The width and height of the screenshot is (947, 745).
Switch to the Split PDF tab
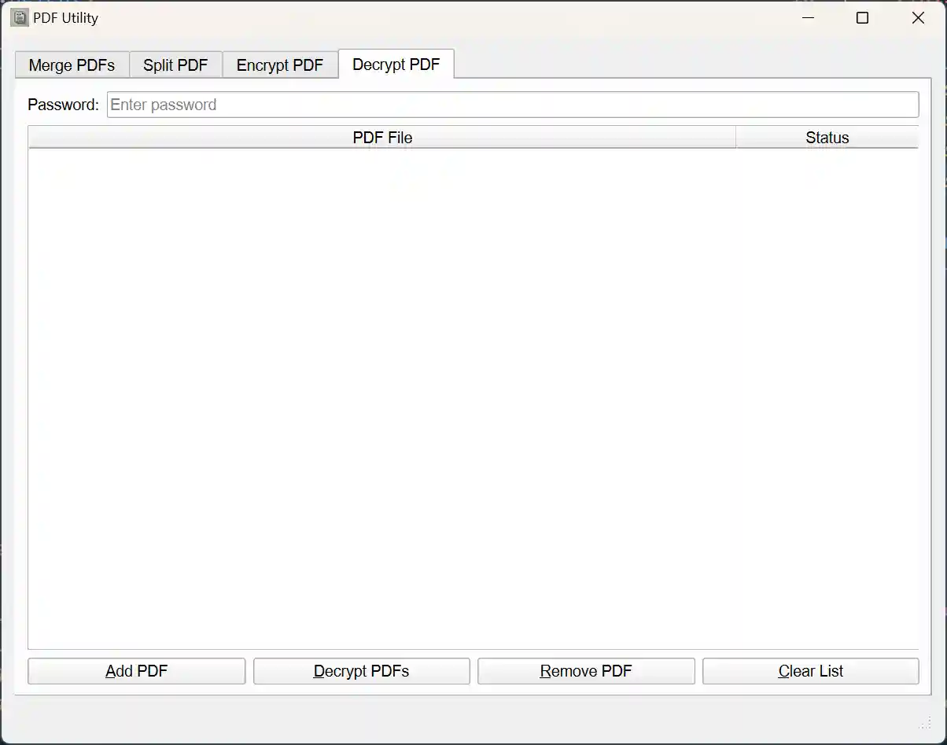[x=175, y=65]
